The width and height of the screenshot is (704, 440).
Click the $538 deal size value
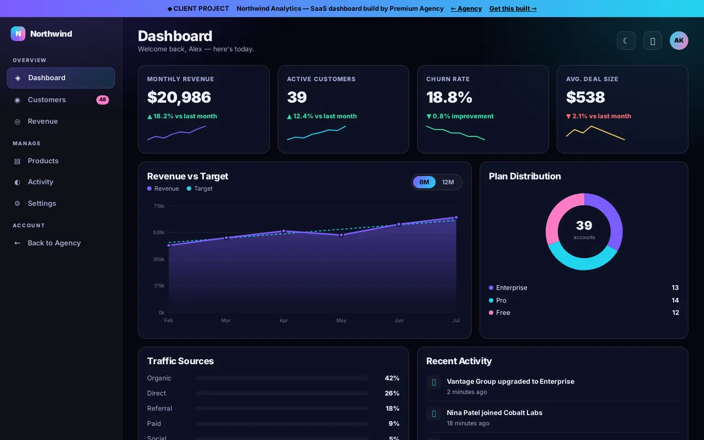click(x=586, y=97)
